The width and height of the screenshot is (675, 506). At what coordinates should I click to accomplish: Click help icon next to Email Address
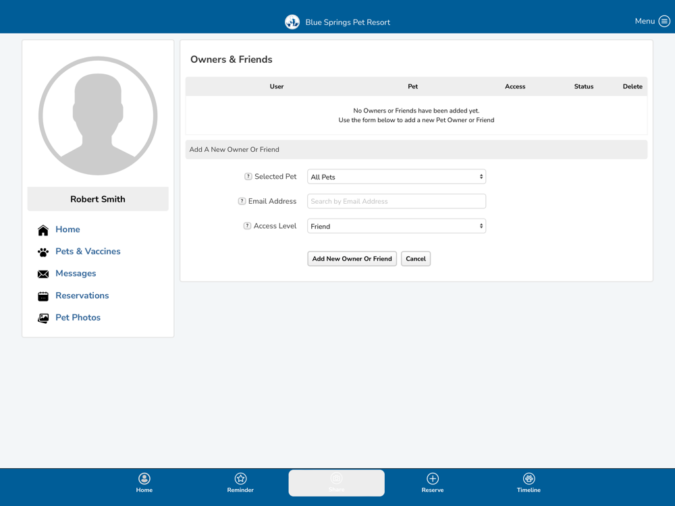pos(242,201)
